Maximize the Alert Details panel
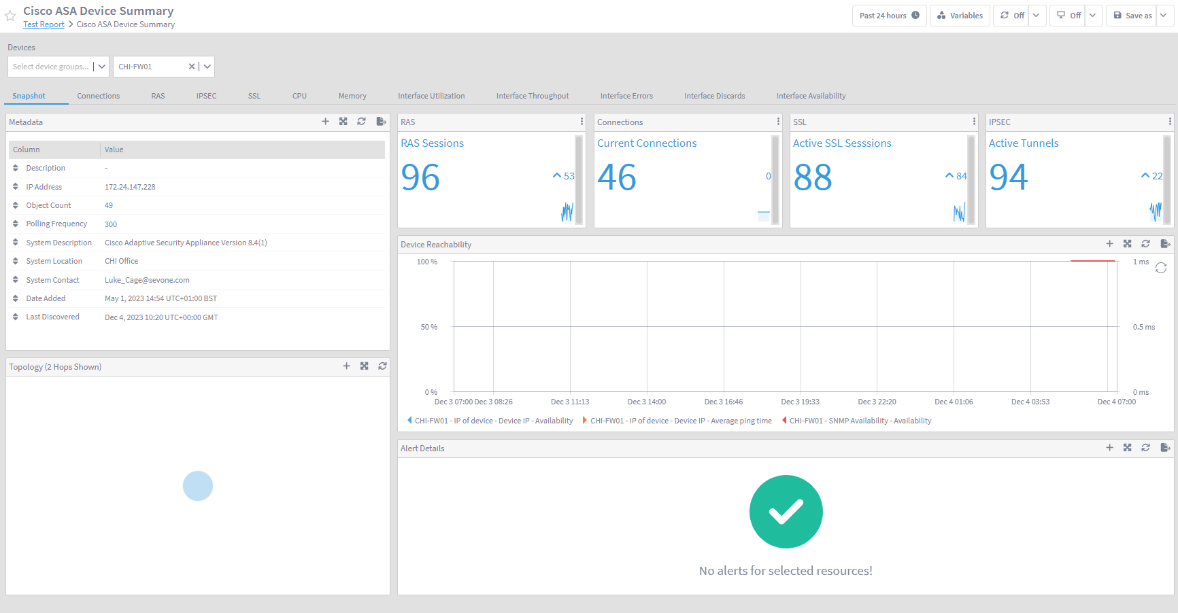This screenshot has width=1178, height=613. (1128, 448)
